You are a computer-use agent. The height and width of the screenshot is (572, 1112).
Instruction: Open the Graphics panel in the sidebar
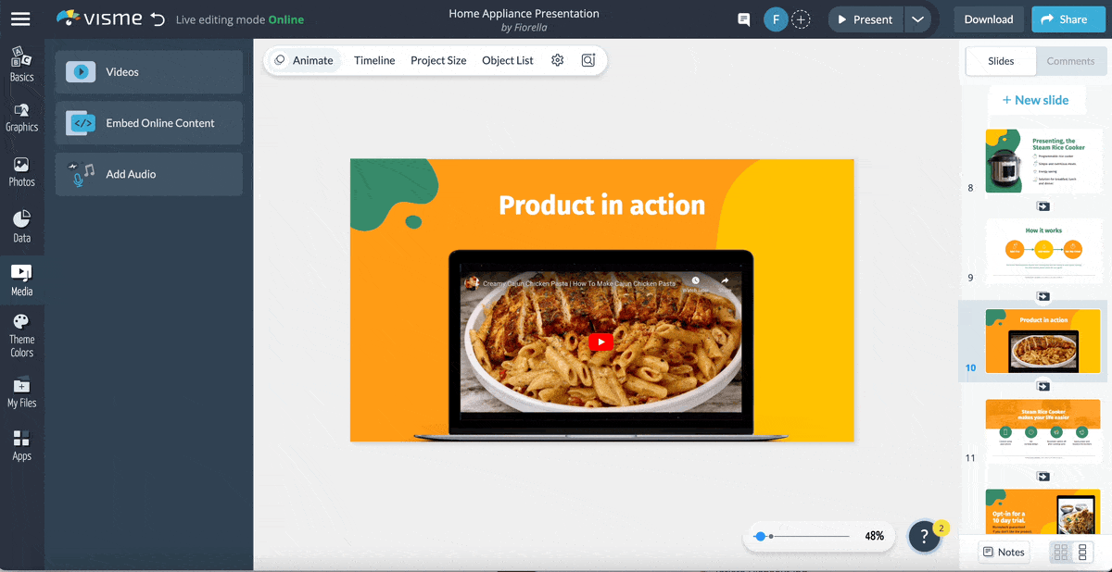[x=21, y=118]
